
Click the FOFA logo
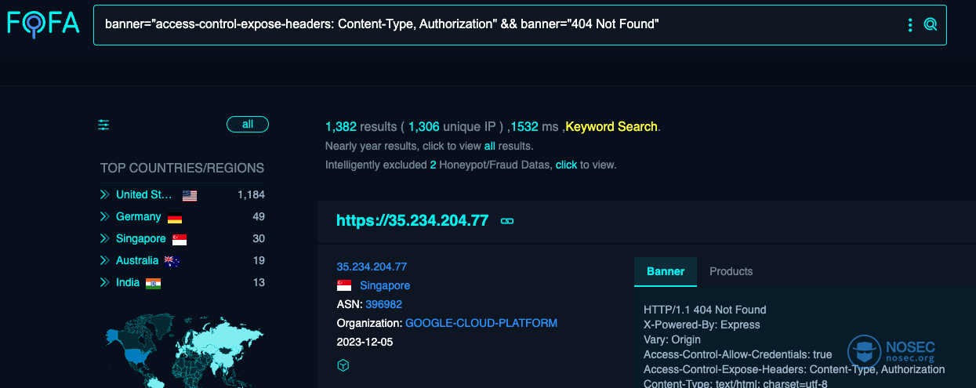tap(43, 24)
